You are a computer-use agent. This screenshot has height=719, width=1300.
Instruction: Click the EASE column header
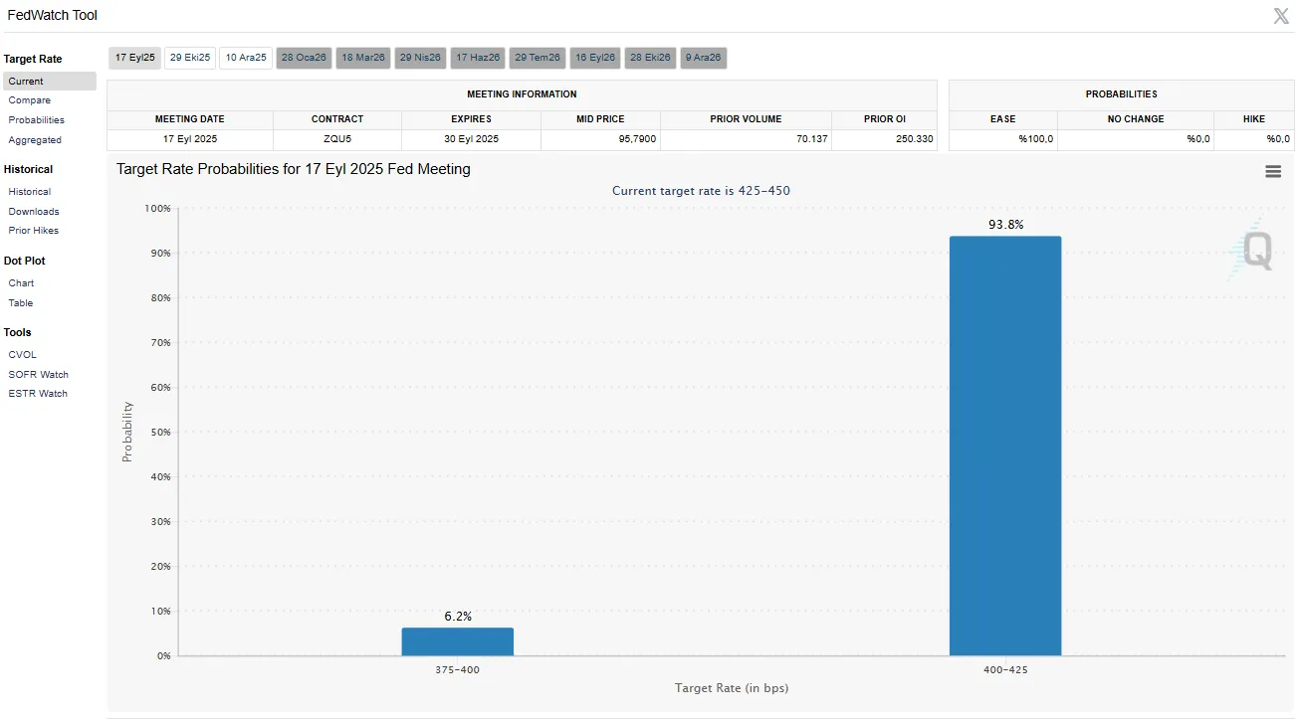(x=1003, y=119)
